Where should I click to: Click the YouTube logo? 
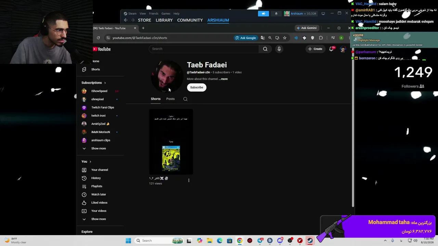click(102, 49)
